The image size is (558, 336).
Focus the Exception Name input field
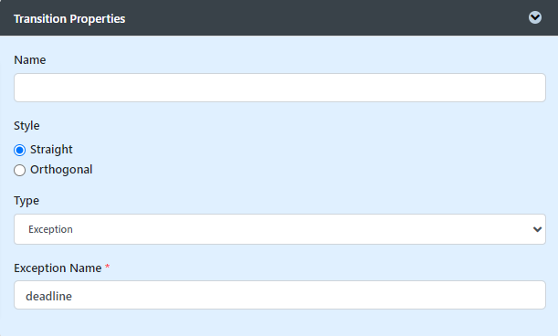click(279, 295)
